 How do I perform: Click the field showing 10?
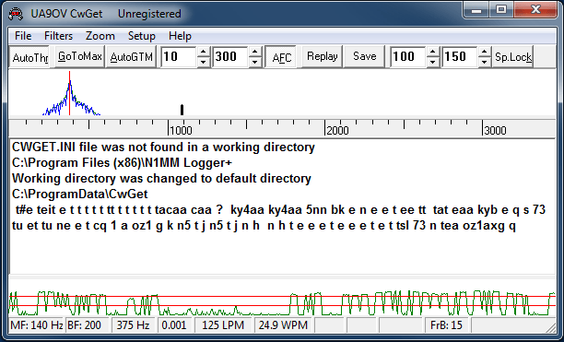[179, 56]
